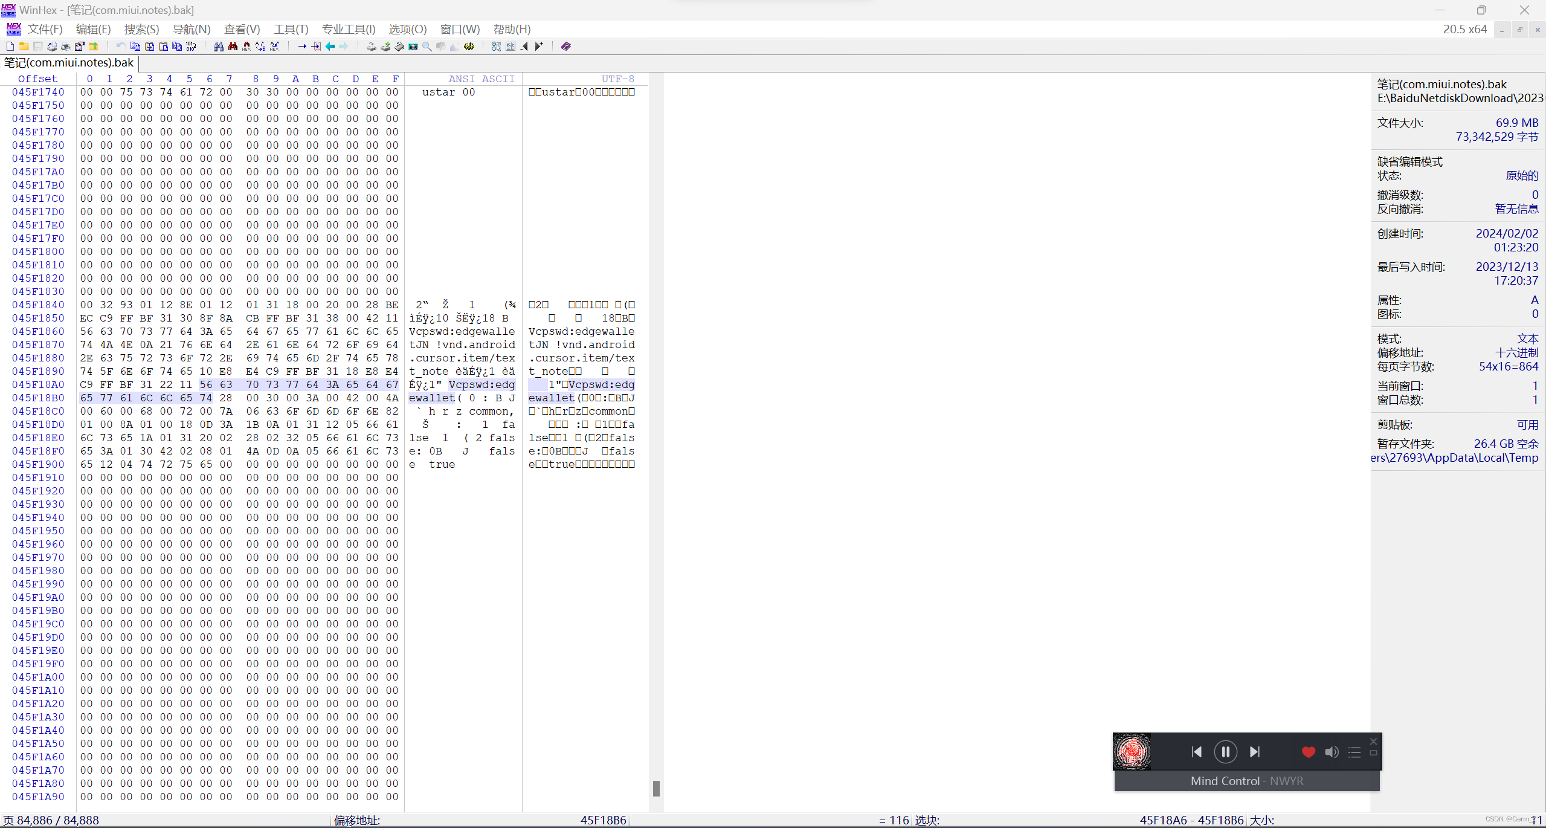Select the 笔记(com.miui.notes).bak file tab

point(69,63)
